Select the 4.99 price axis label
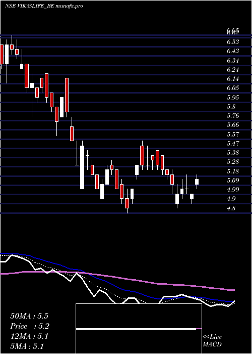The height and width of the screenshot is (354, 252). [x=233, y=190]
